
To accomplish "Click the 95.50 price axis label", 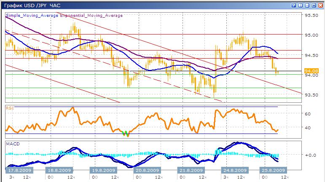I will (310, 15).
